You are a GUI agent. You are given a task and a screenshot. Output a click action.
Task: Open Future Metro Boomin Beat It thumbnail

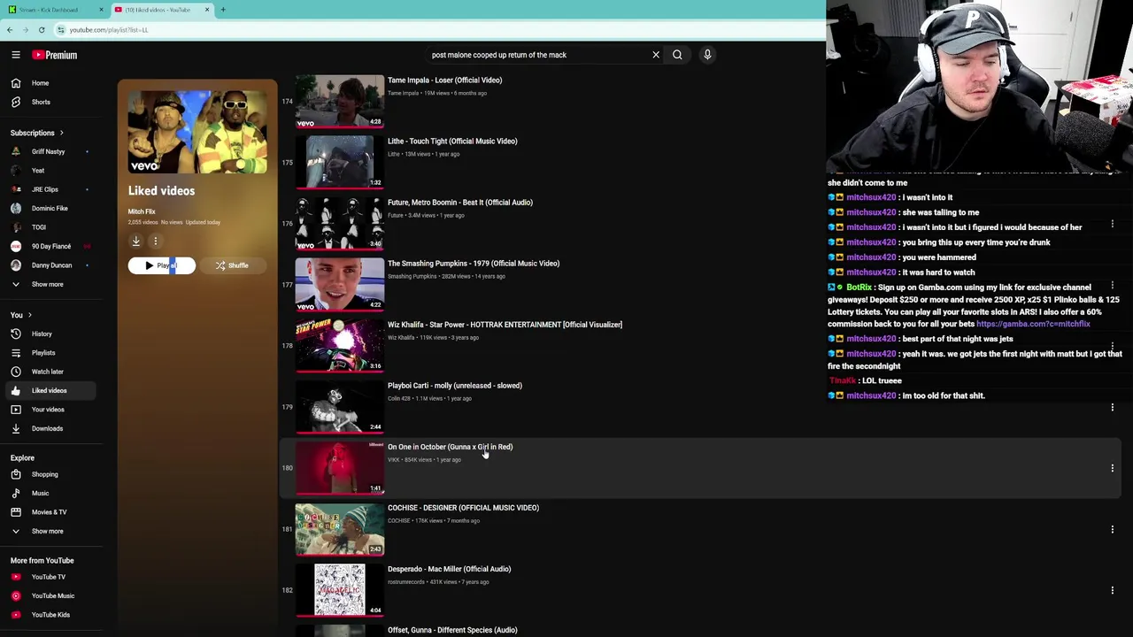click(340, 223)
